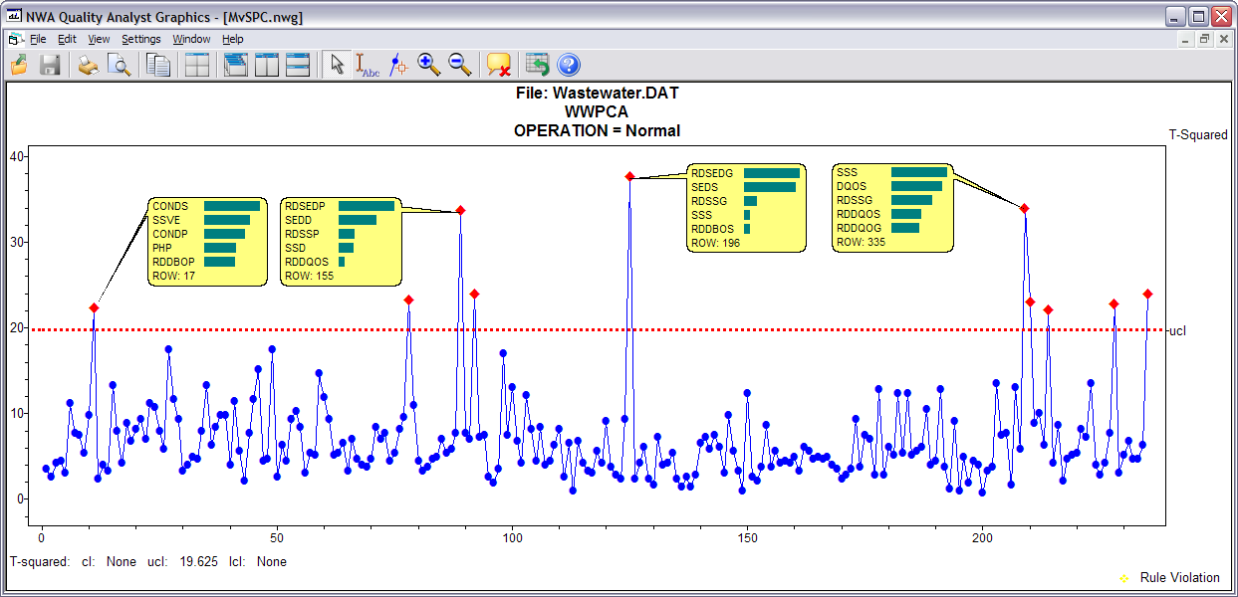This screenshot has width=1238, height=597.
Task: Click the ROW: 17 callout box
Action: tap(207, 242)
